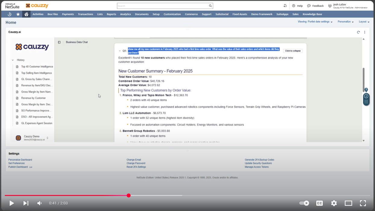The width and height of the screenshot is (375, 211).
Task: Click the video progress scrubber handle
Action: [129, 196]
